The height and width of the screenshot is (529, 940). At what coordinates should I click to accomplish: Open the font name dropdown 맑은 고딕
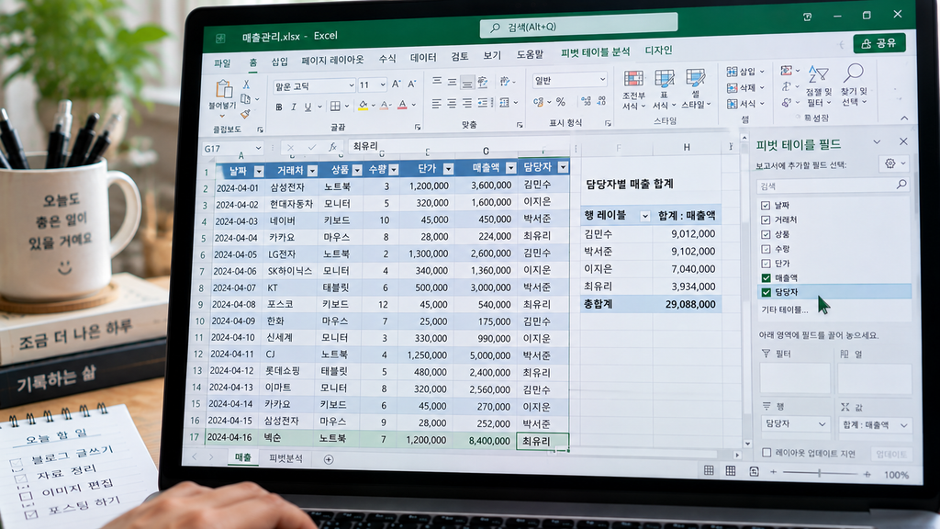tap(352, 85)
